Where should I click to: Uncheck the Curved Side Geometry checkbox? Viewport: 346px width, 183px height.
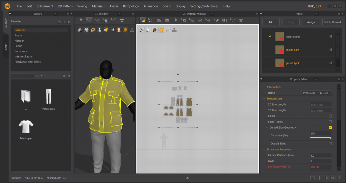(330, 128)
